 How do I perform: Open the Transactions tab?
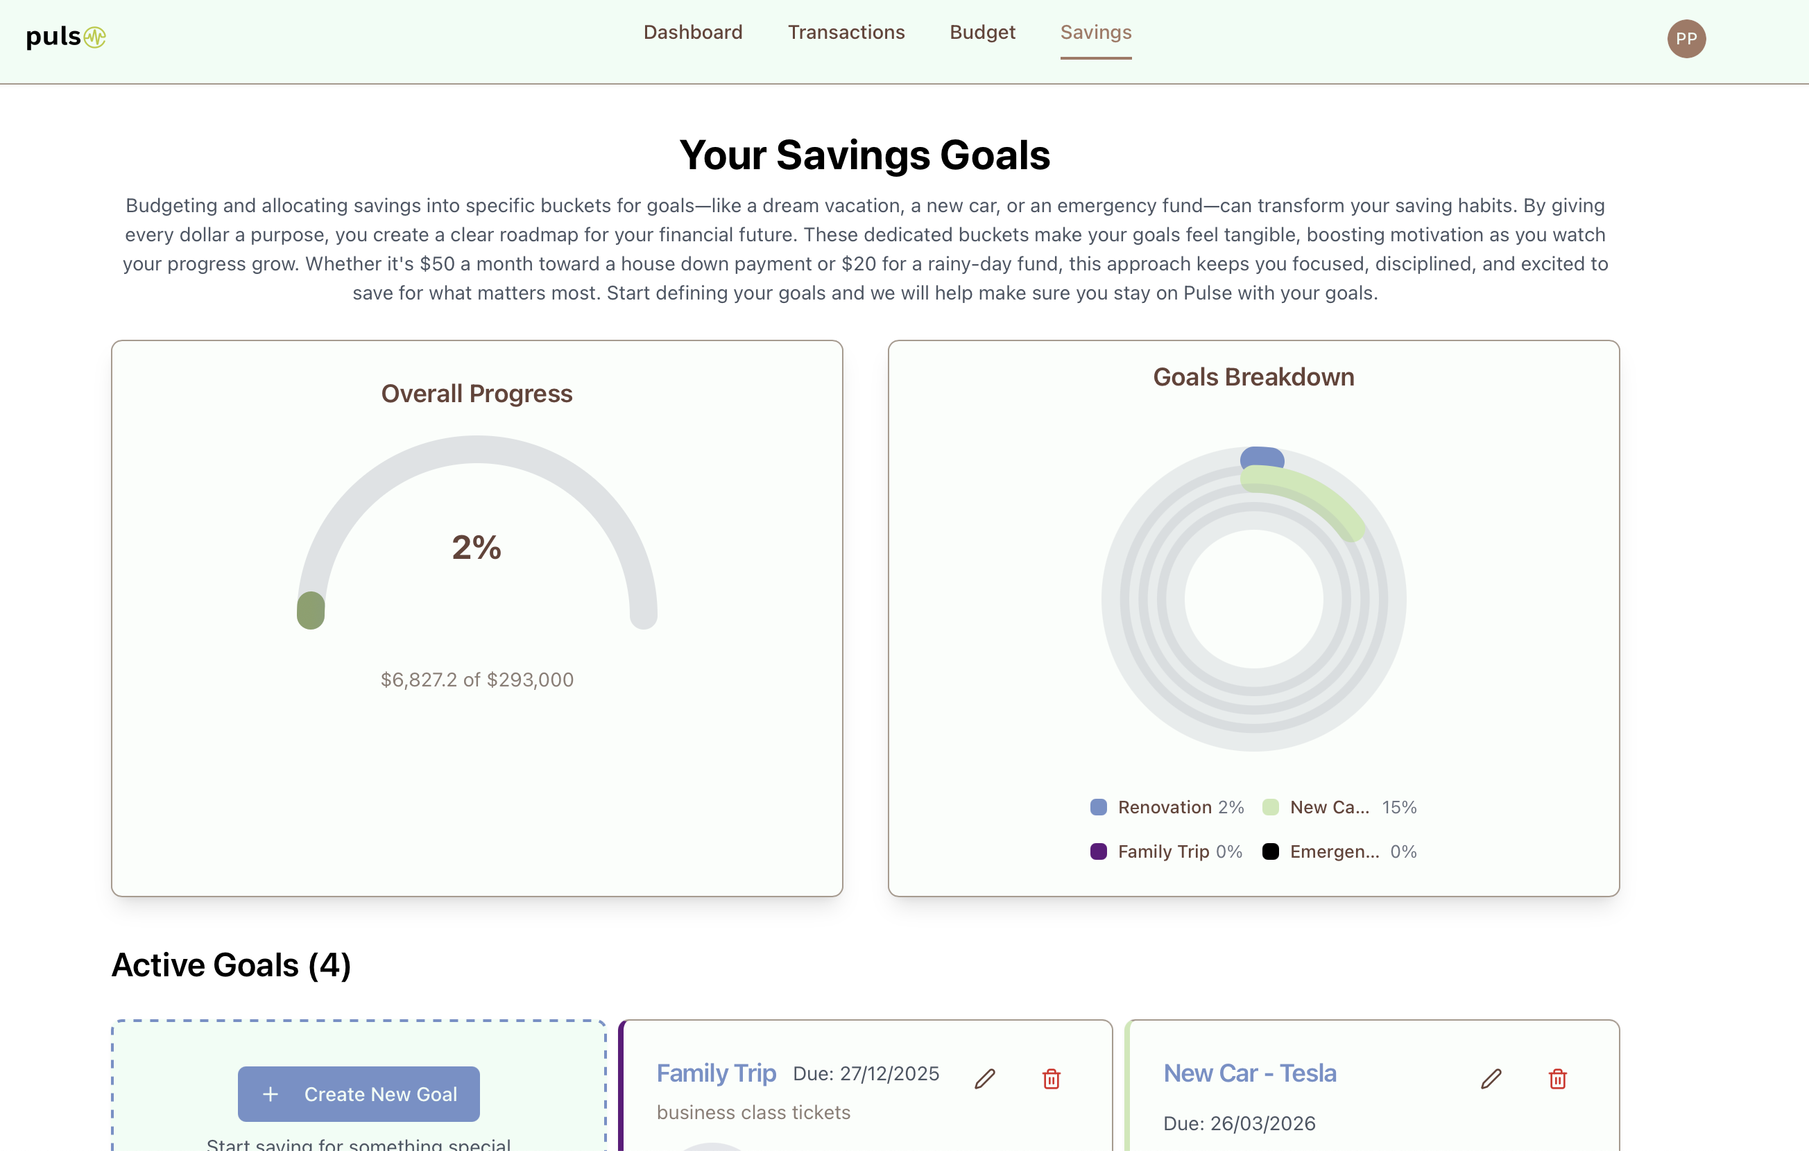pos(846,33)
